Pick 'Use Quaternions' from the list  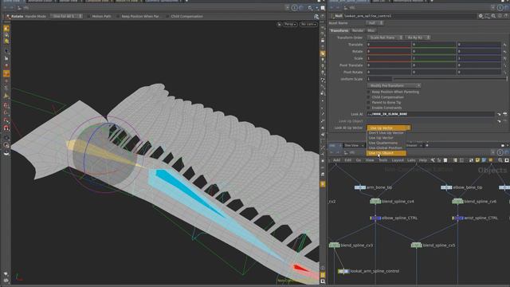click(x=386, y=143)
